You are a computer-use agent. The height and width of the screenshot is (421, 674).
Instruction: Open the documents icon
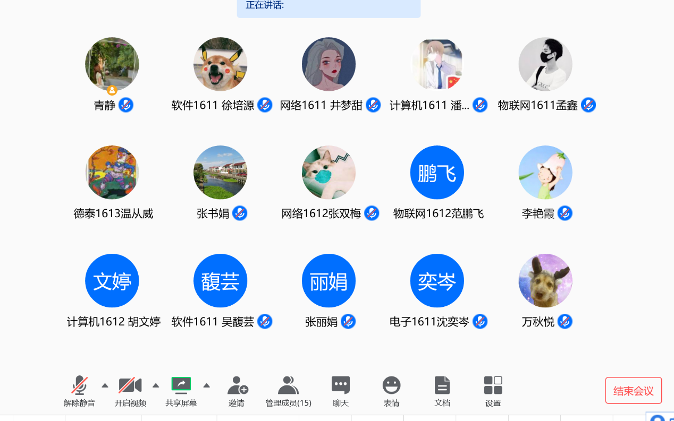click(442, 385)
